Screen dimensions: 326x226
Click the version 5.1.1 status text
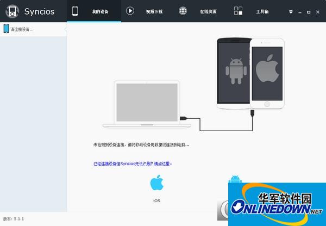[x=14, y=219]
